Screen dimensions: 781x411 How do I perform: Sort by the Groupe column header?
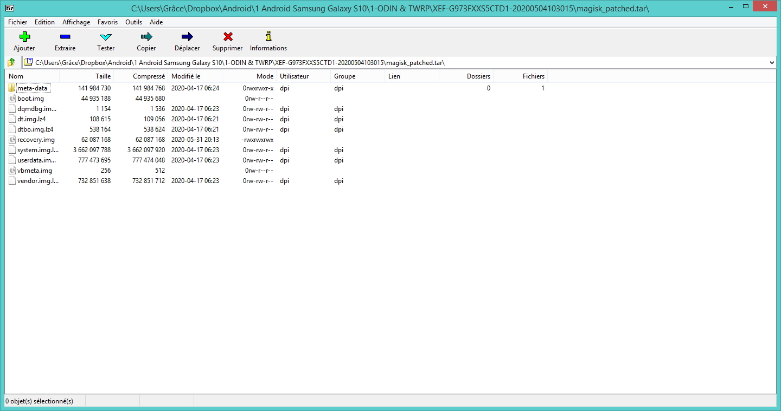click(x=358, y=76)
